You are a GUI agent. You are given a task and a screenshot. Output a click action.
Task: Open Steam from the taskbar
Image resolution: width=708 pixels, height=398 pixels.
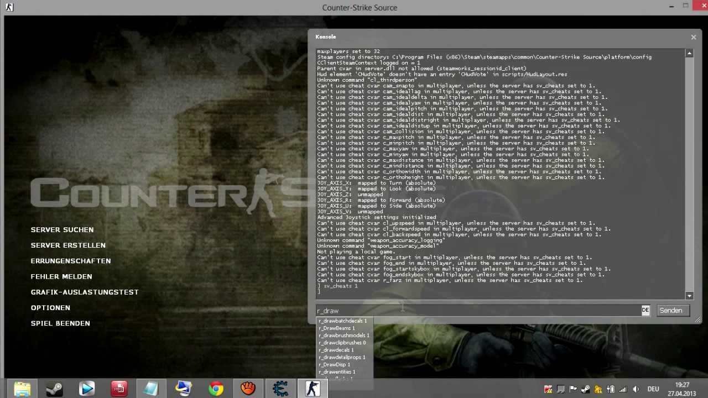pos(54,389)
